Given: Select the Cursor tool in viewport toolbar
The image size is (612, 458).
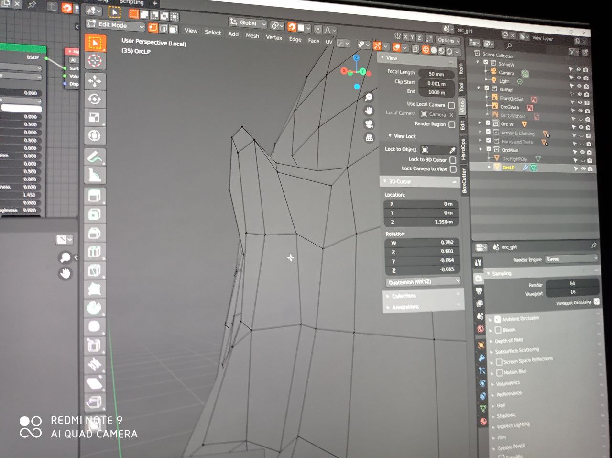Looking at the screenshot, I should point(95,61).
